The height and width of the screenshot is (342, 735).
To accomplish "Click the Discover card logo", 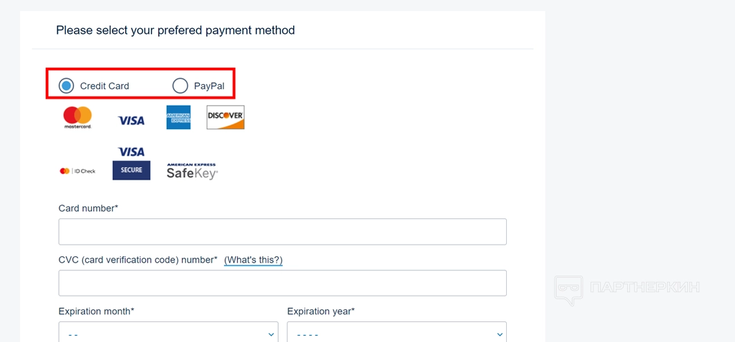I will pyautogui.click(x=225, y=117).
